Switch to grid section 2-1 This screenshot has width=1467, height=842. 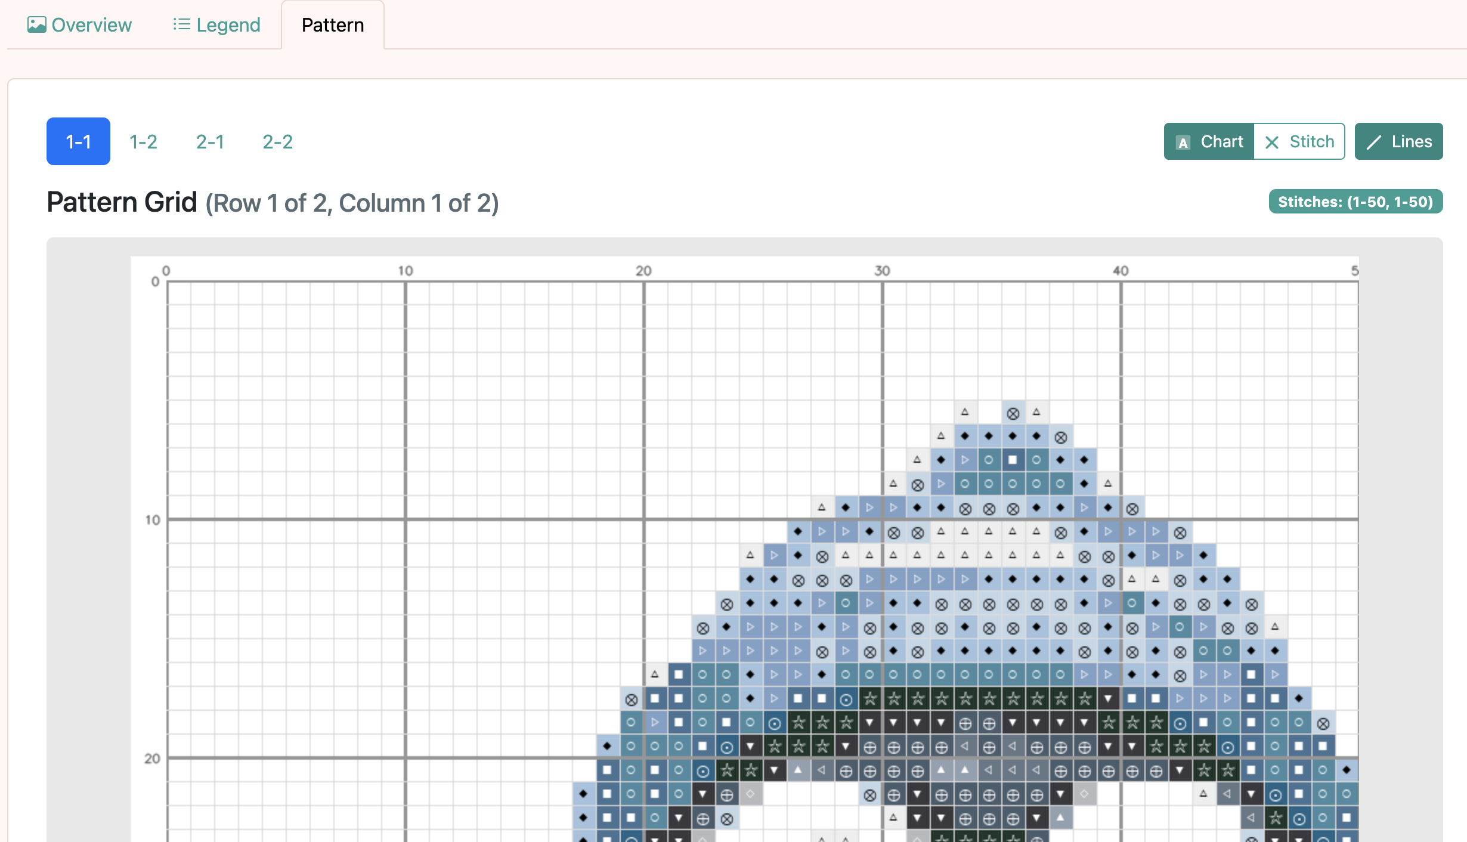point(210,142)
